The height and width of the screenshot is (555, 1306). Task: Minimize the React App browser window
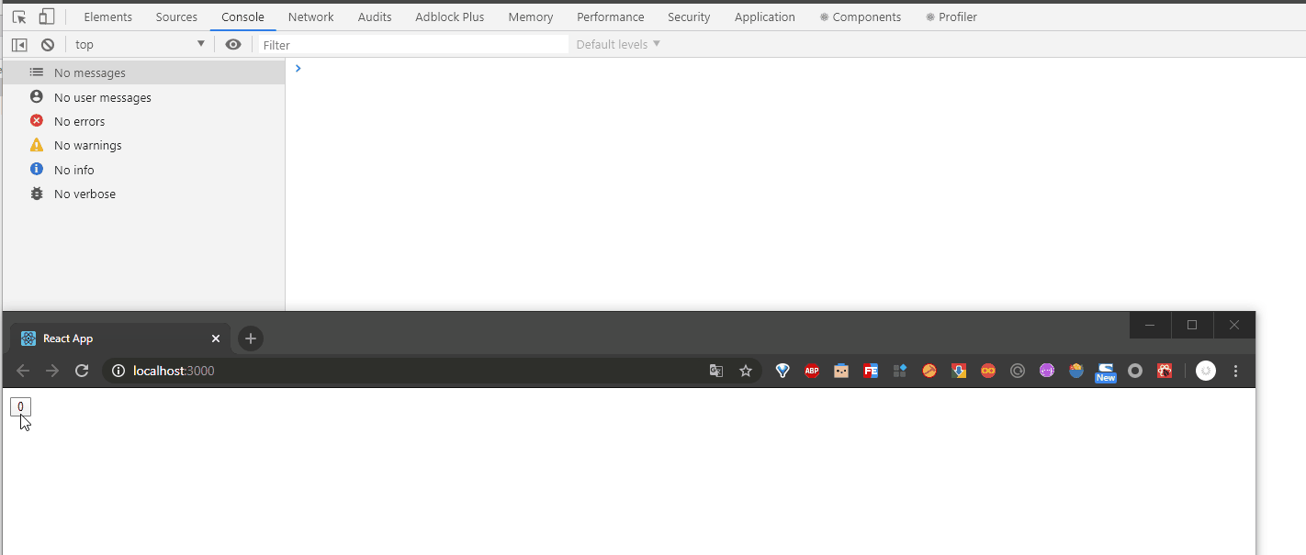click(1150, 325)
